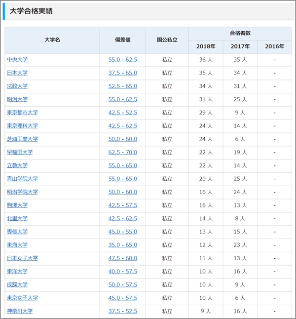Click the 2016年 column header
Image resolution: width=296 pixels, height=319 pixels.
click(x=274, y=46)
